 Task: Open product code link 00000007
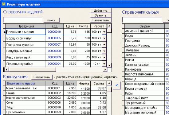[54, 44]
